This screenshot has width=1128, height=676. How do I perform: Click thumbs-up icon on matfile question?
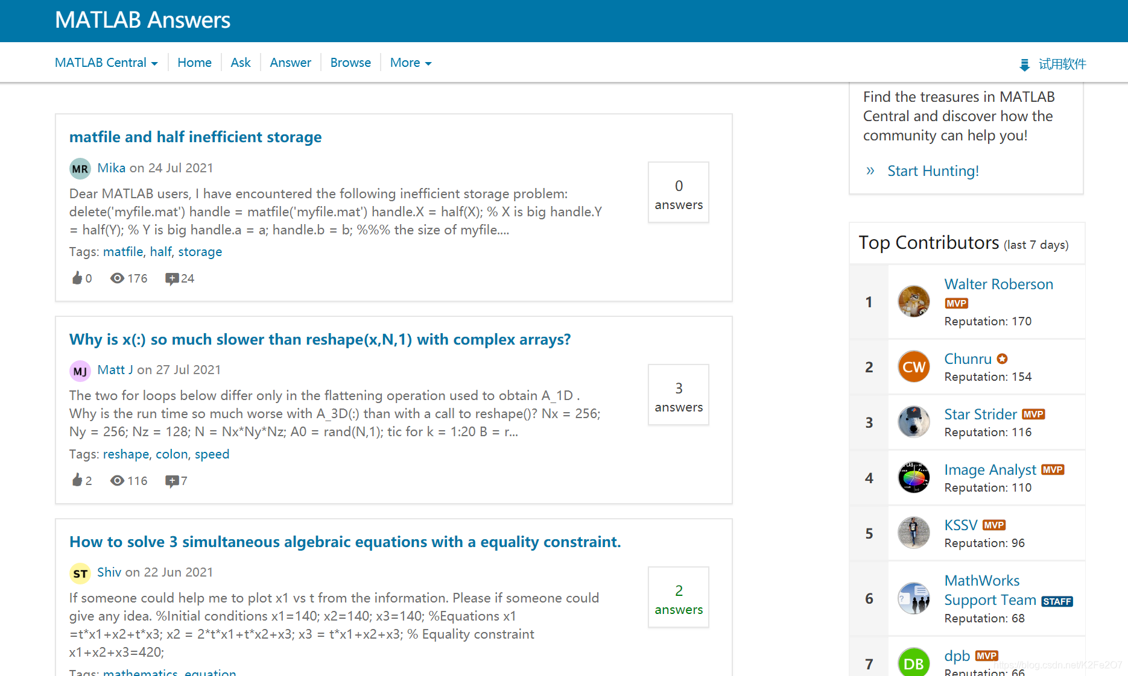point(77,278)
